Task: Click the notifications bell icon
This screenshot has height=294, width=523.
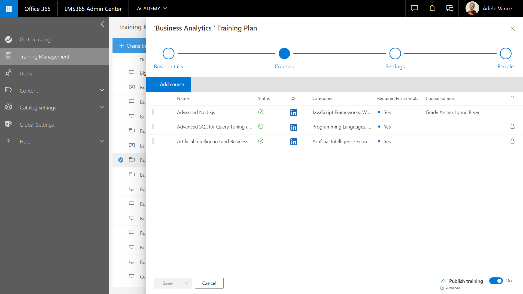Action: coord(432,9)
